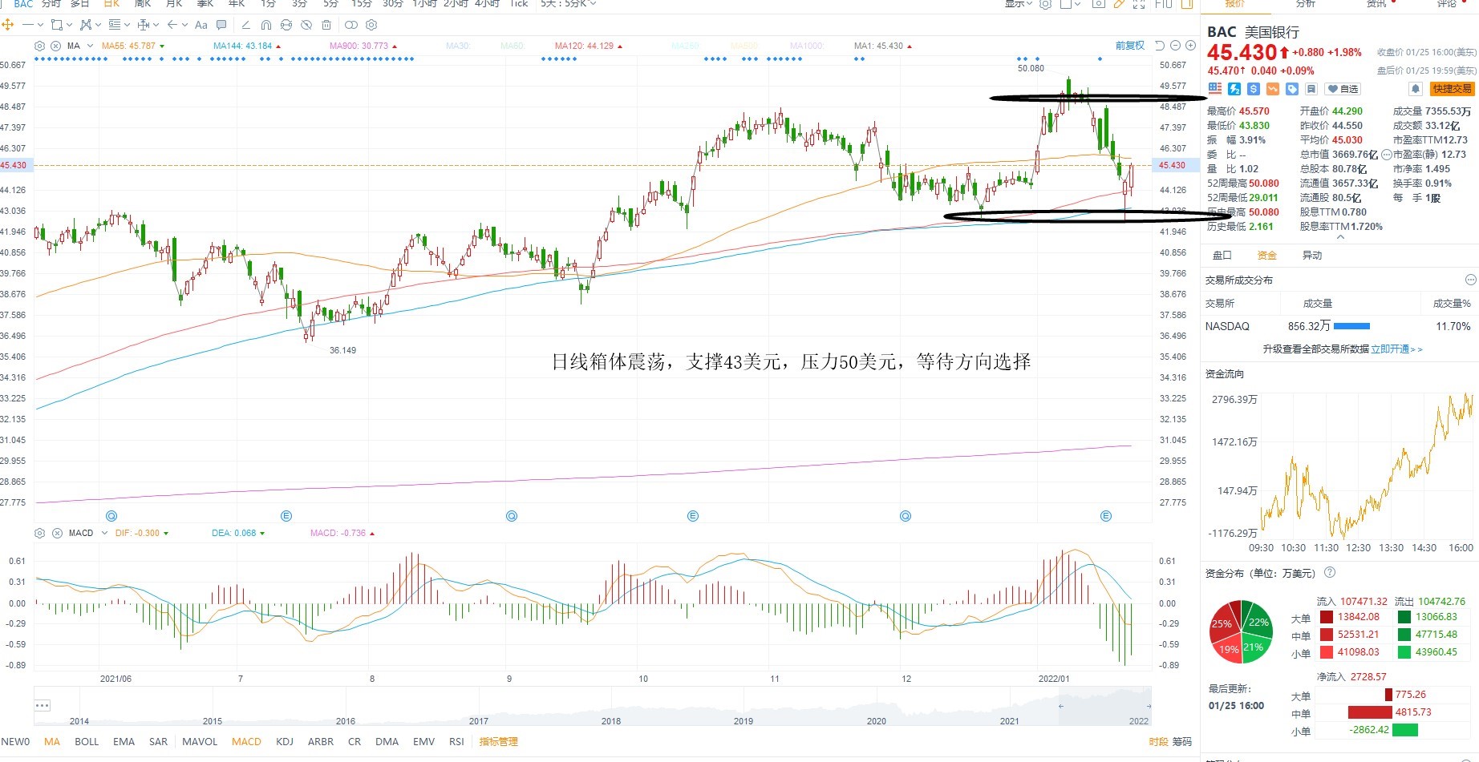Image resolution: width=1479 pixels, height=762 pixels.
Task: Zoom out chart with minus icon
Action: coord(1175,46)
